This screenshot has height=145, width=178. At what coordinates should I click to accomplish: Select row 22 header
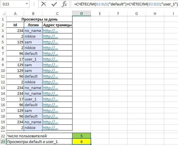3,136
